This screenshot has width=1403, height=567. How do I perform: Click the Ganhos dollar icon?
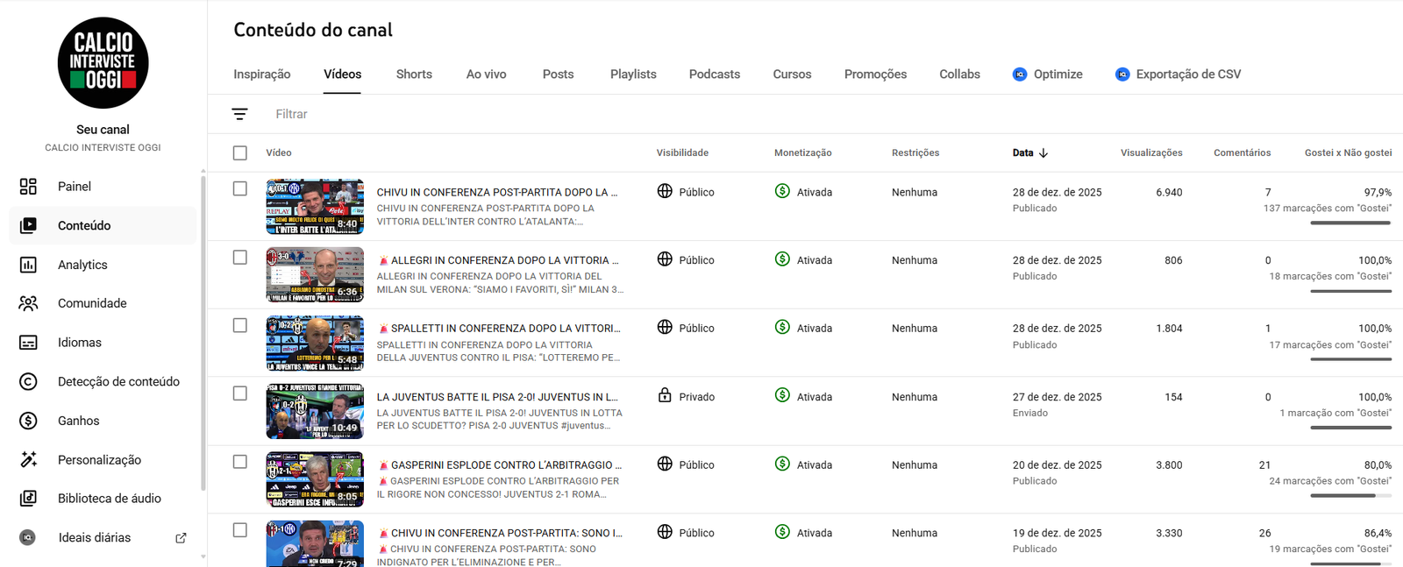[x=28, y=421]
